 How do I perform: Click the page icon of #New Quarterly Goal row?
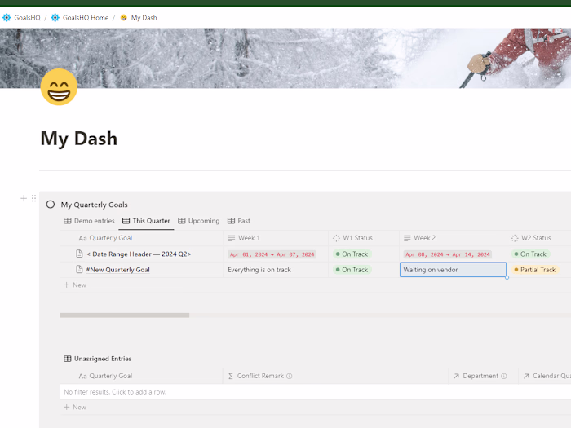pos(79,269)
